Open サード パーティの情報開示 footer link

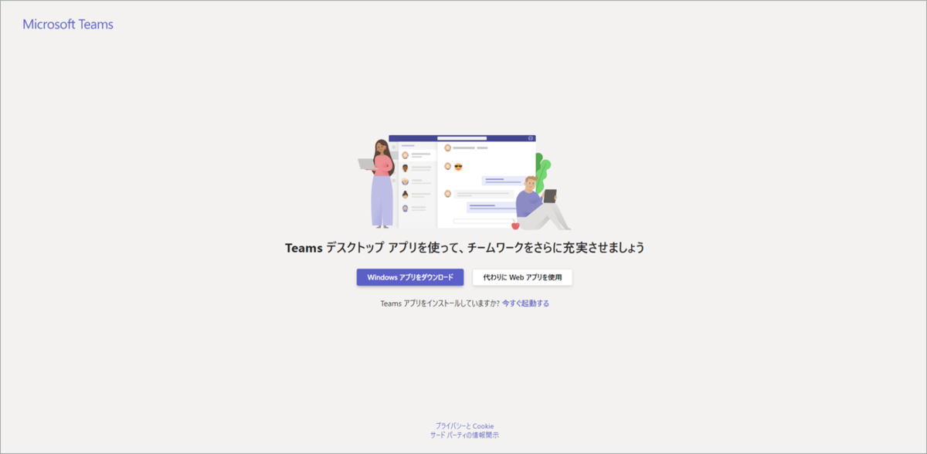coord(464,435)
